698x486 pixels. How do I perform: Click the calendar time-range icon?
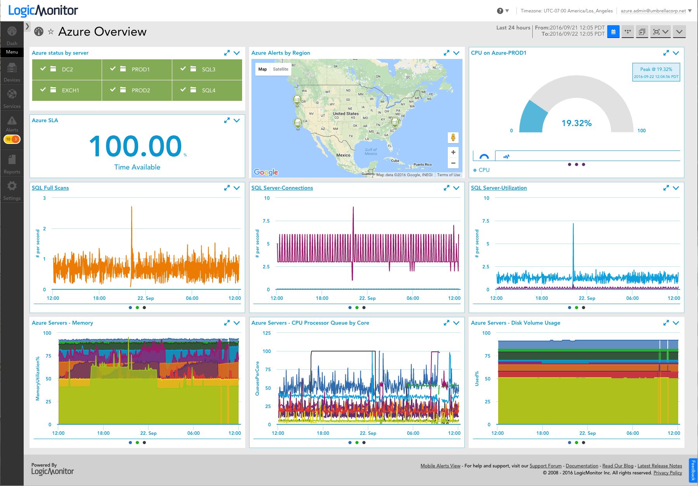click(x=613, y=32)
